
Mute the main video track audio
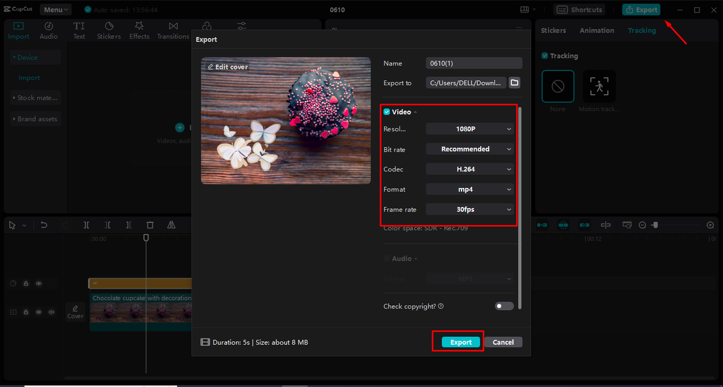click(x=51, y=312)
